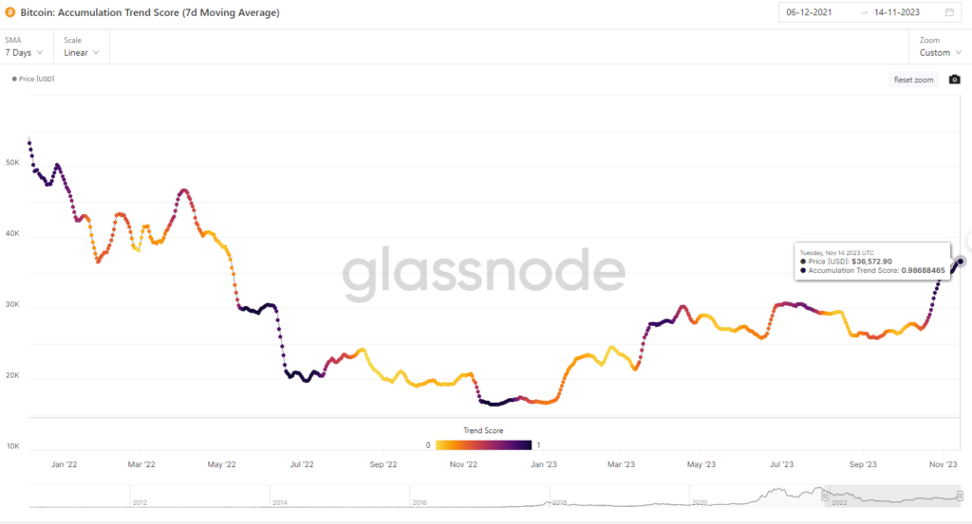
Task: Click the arrow between the dates
Action: tap(864, 12)
